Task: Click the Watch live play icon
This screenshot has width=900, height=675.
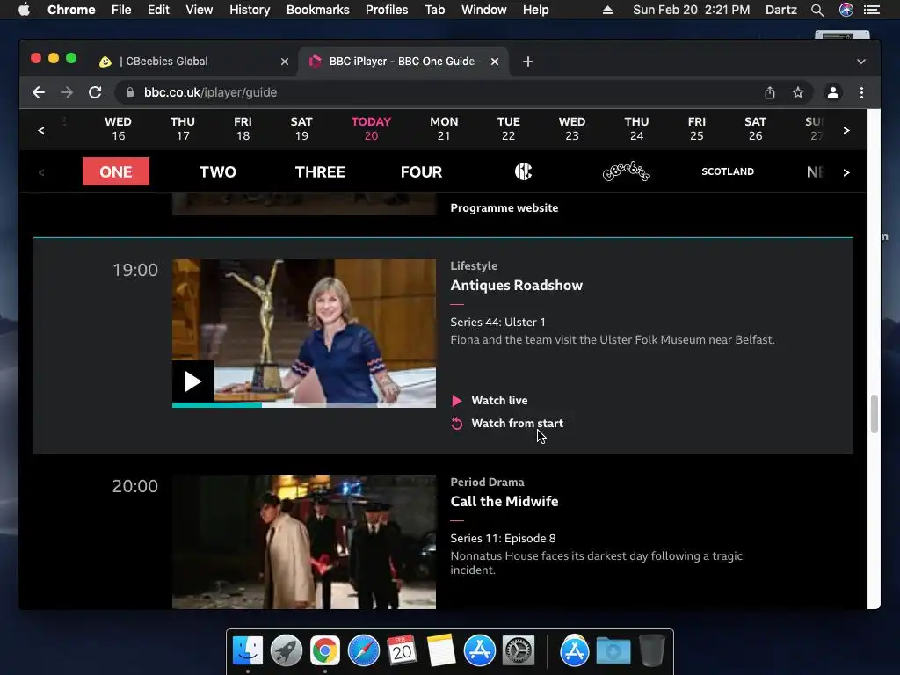Action: click(x=457, y=401)
